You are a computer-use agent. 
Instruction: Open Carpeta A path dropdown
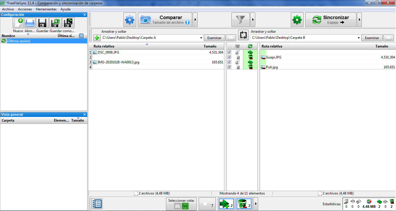pyautogui.click(x=201, y=38)
